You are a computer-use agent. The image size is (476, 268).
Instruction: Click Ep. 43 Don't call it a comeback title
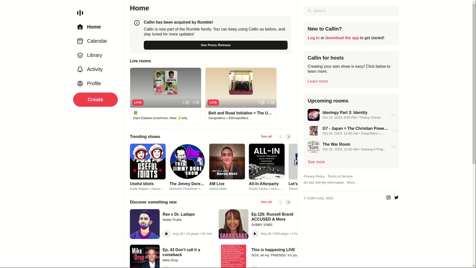pos(181,252)
